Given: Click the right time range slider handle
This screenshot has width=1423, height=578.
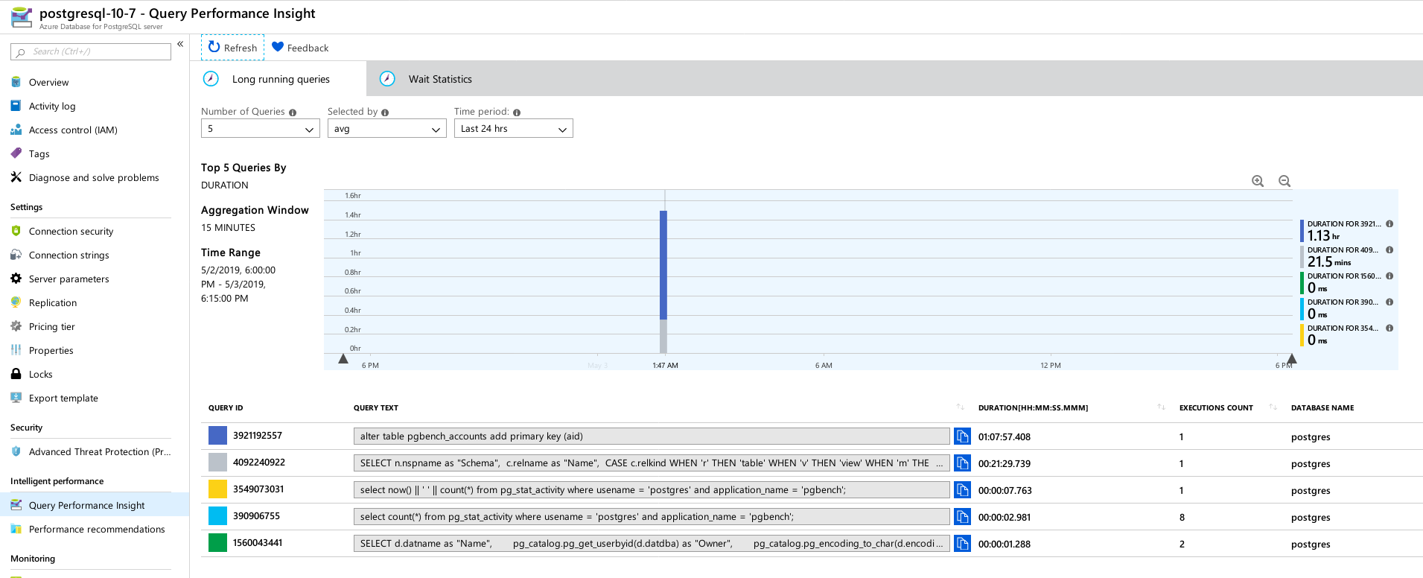Looking at the screenshot, I should click(1292, 359).
